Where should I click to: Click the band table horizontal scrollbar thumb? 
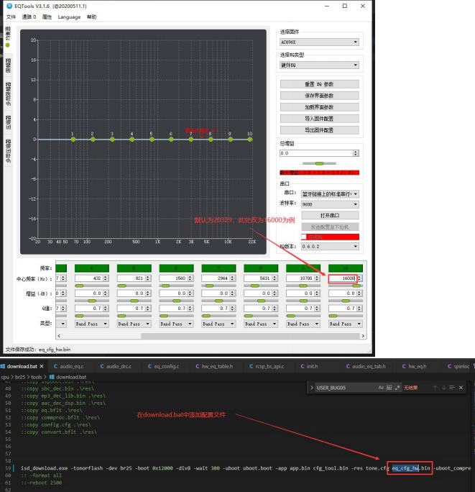pyautogui.click(x=250, y=336)
